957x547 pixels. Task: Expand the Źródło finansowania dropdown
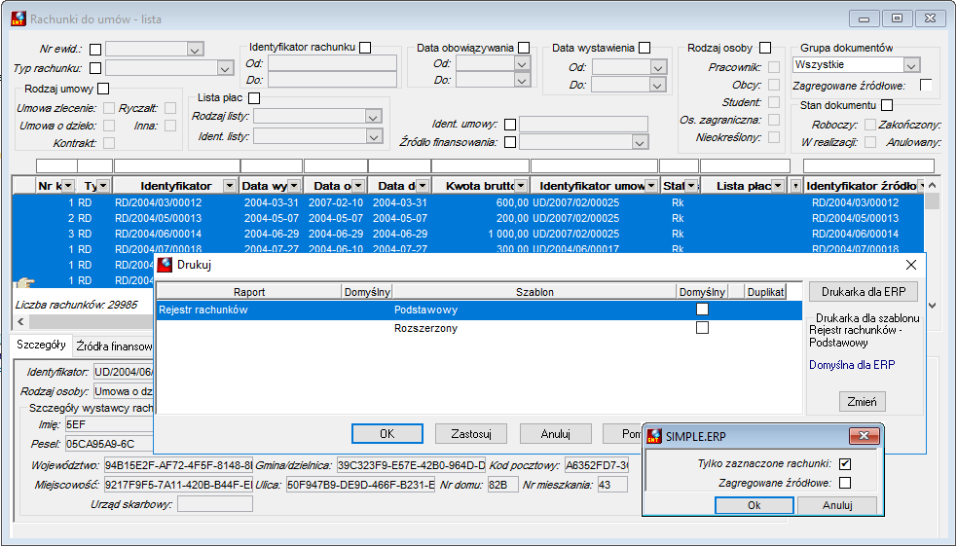pos(640,143)
